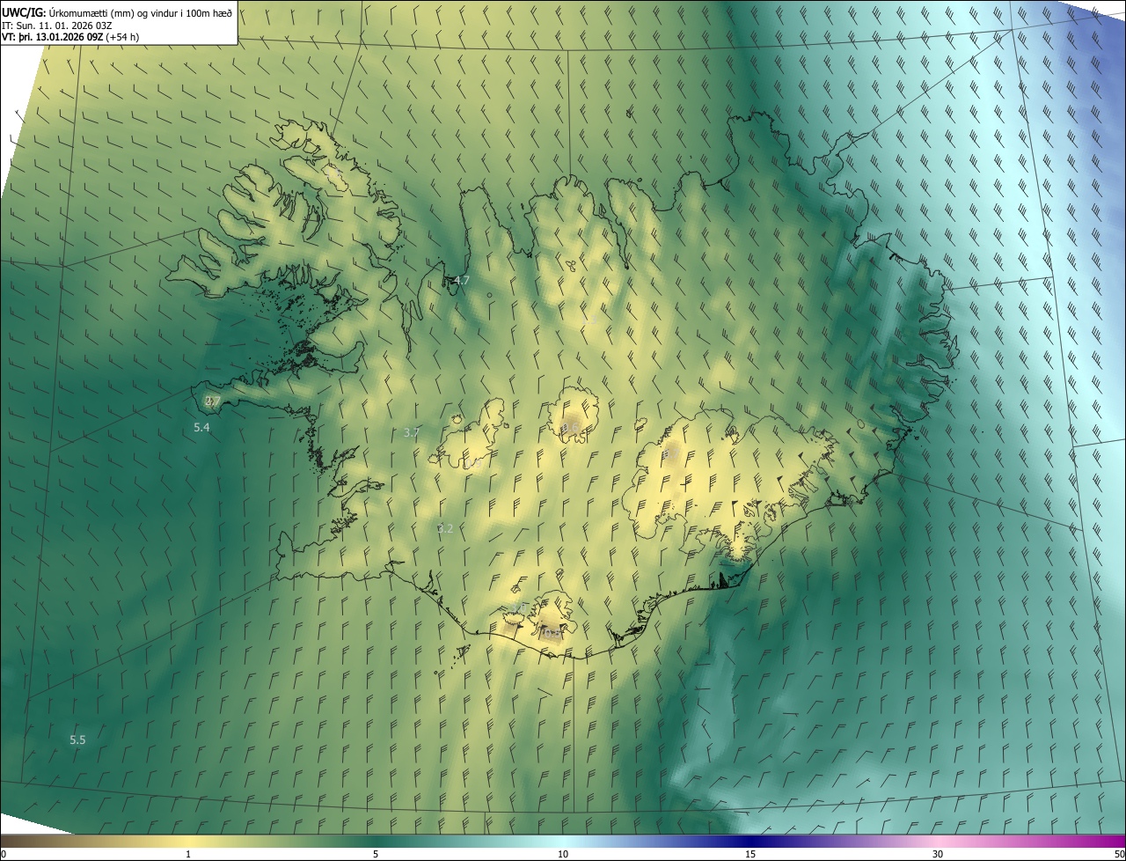This screenshot has height=861, width=1126.
Task: Click the 5 tick on the color scale
Action: point(376,855)
